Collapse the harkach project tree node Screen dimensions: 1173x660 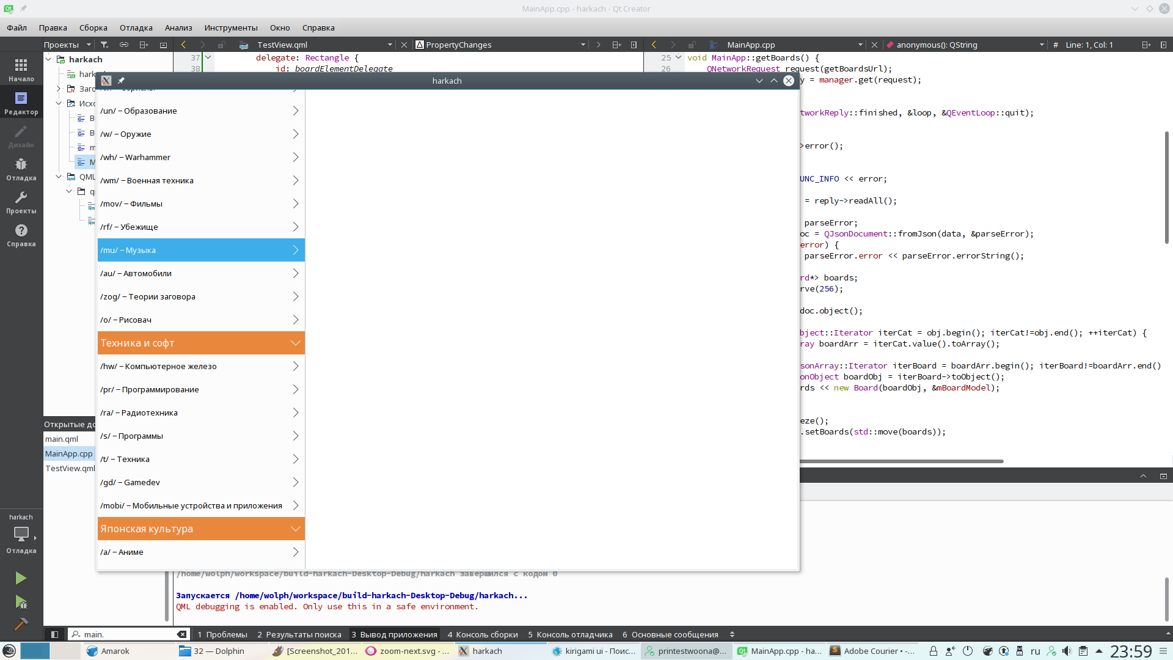(48, 59)
